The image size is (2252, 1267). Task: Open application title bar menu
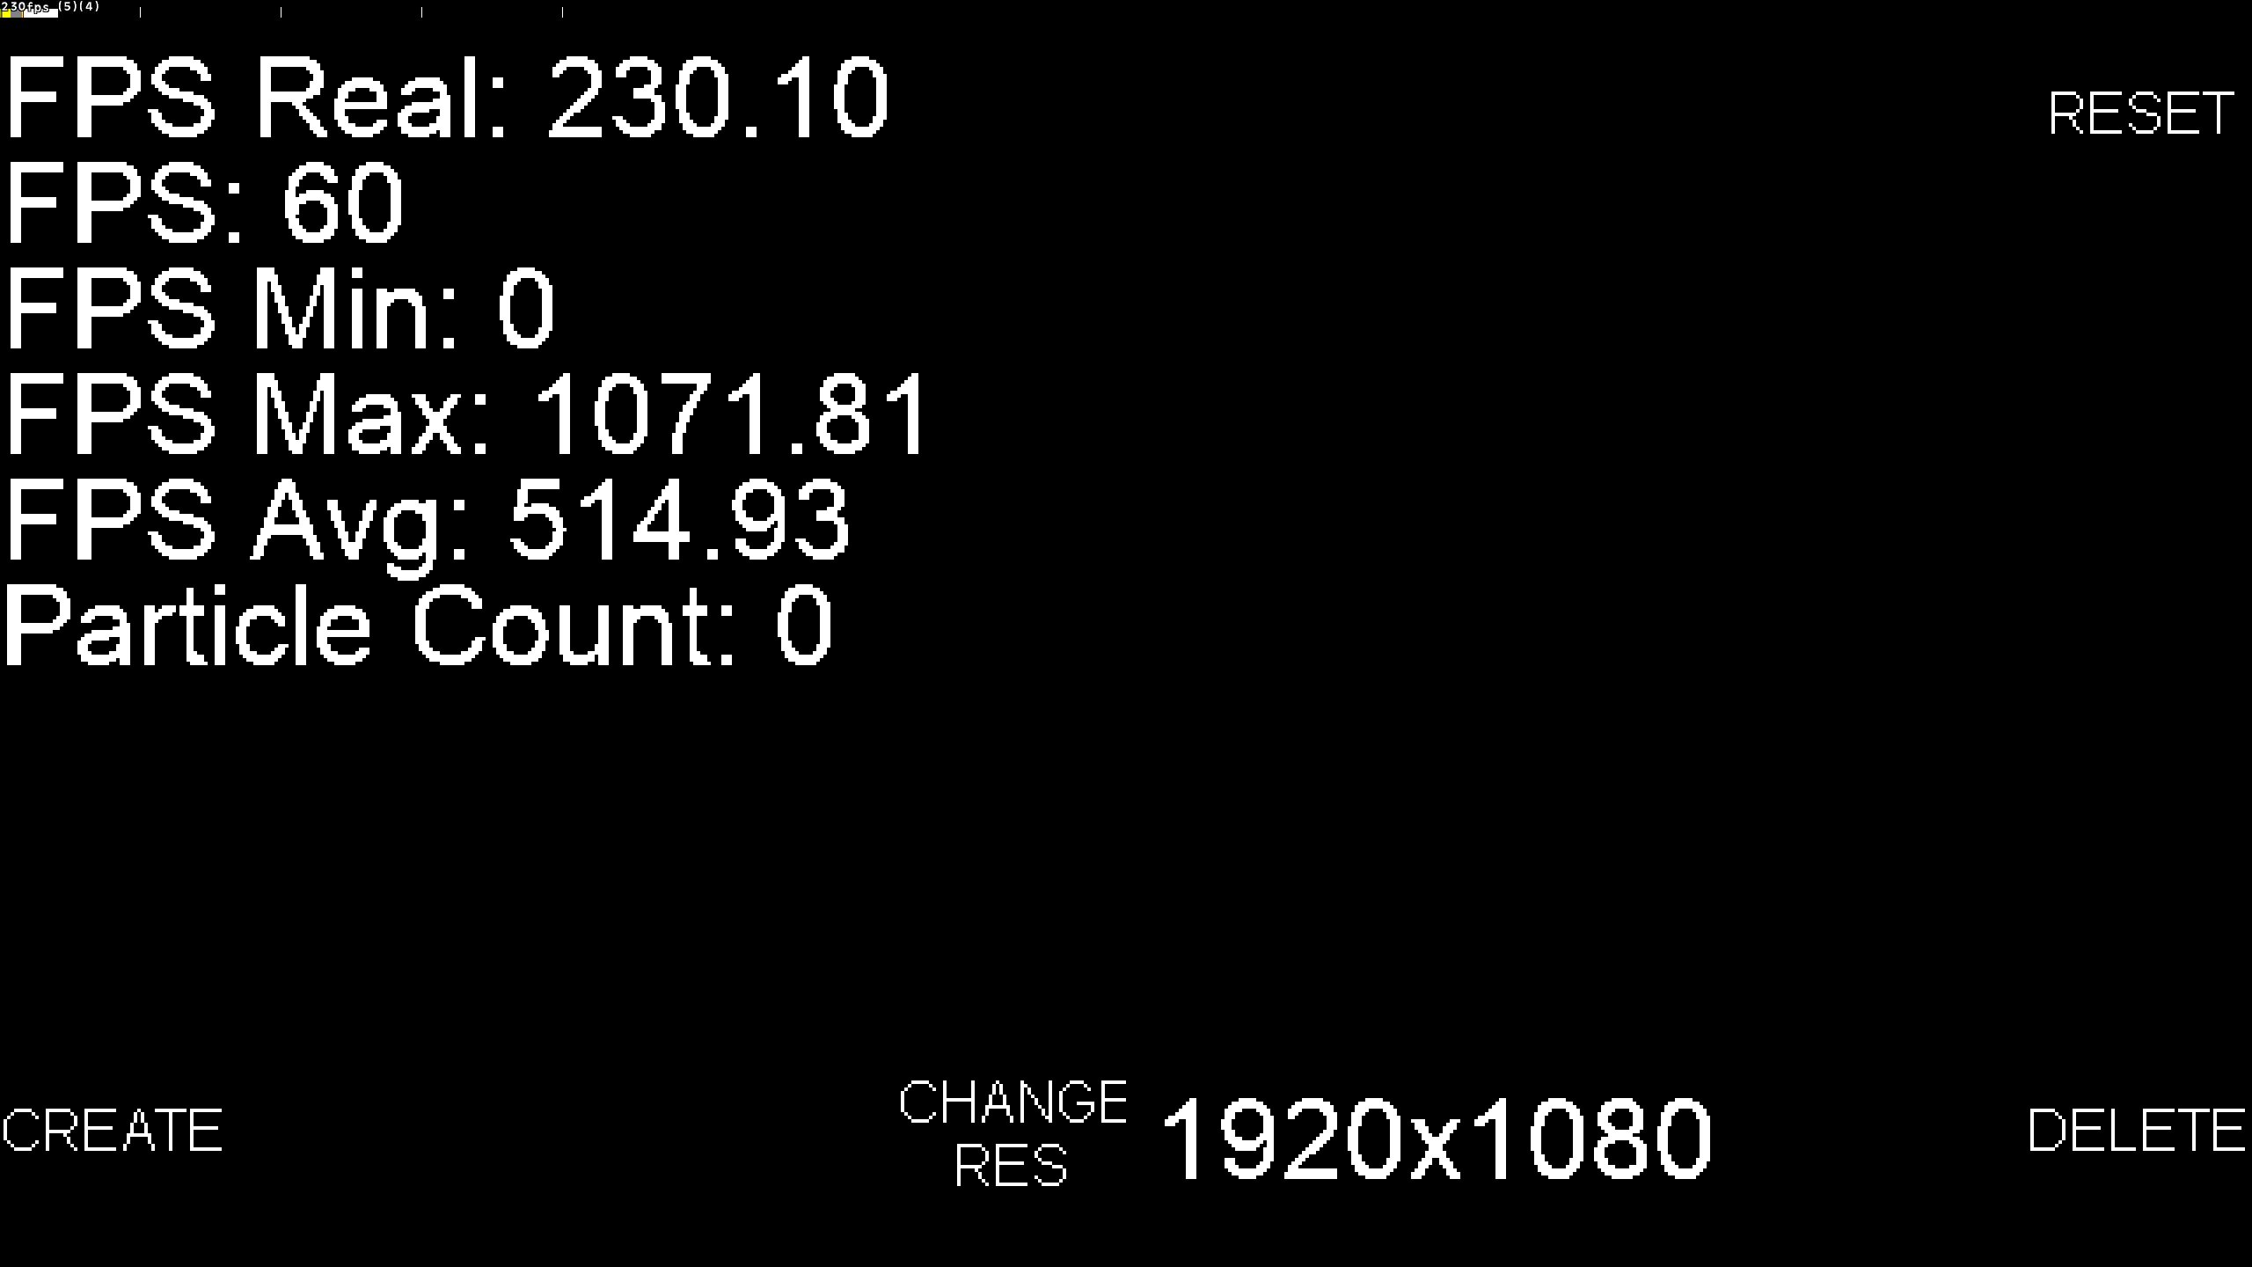click(10, 10)
